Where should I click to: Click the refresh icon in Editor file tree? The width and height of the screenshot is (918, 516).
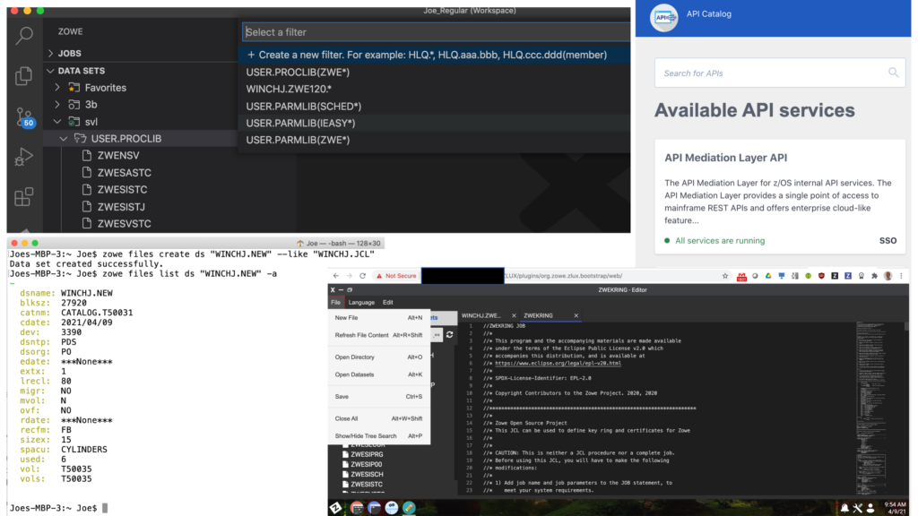450,335
